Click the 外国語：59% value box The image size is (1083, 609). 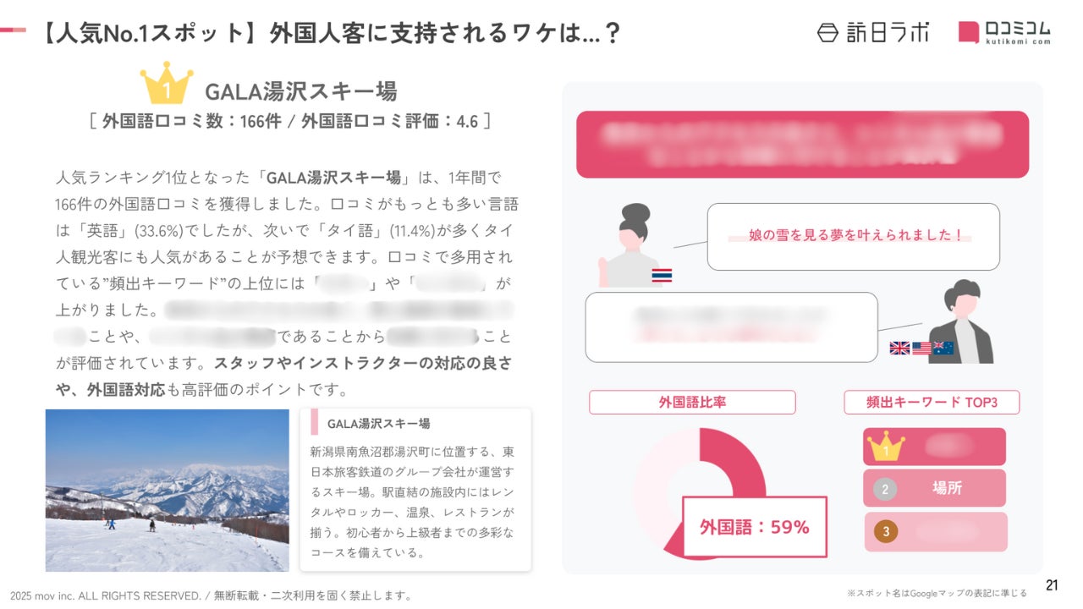755,527
